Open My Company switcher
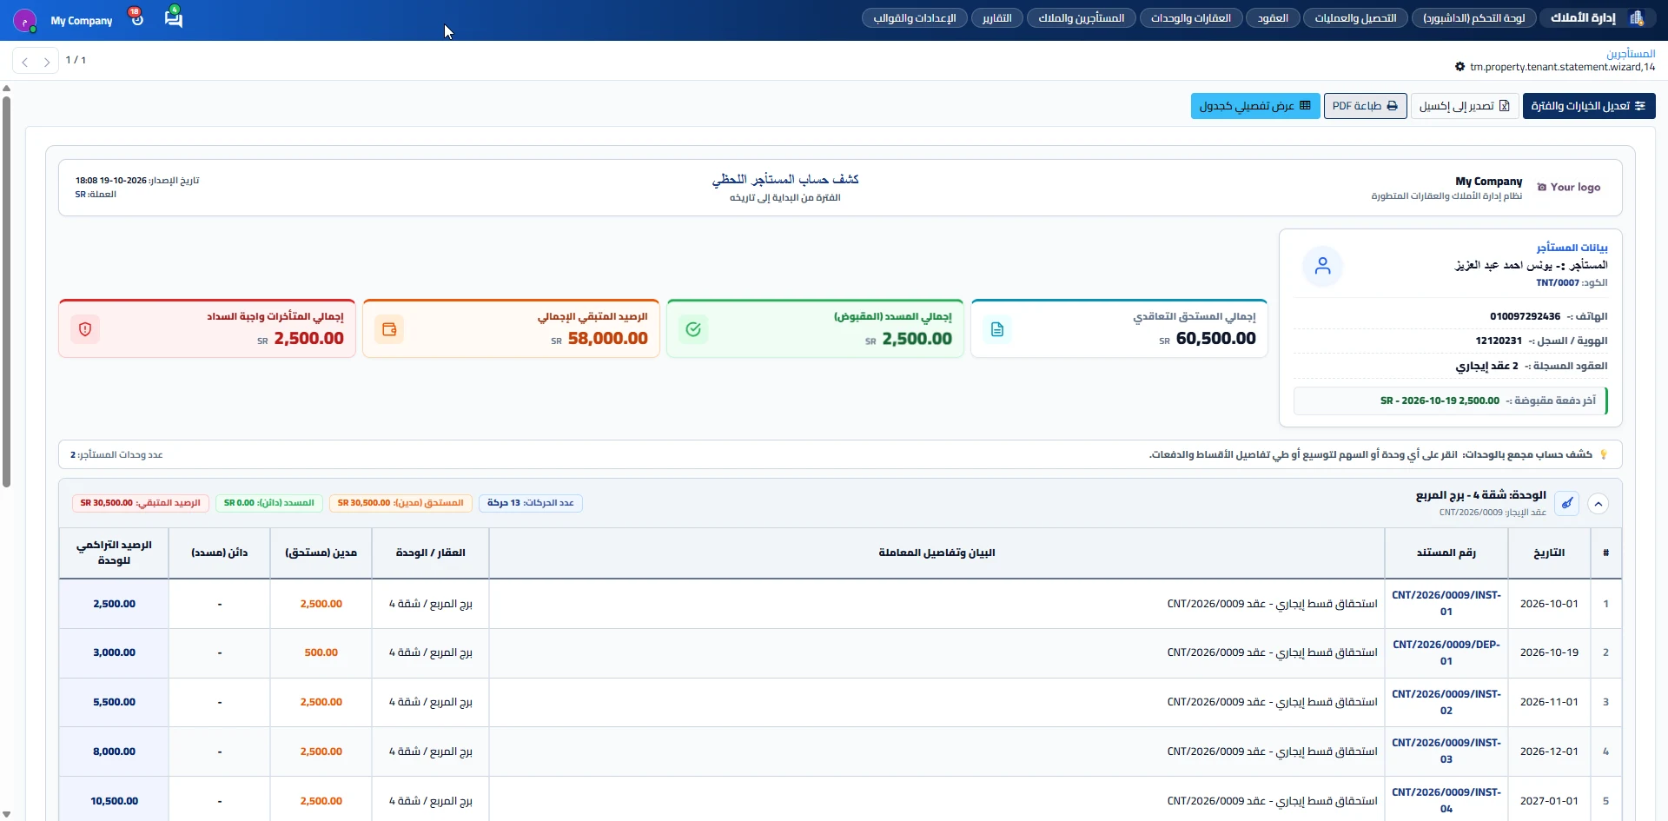 (82, 20)
